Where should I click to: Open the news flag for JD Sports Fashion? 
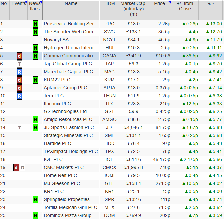point(35,128)
